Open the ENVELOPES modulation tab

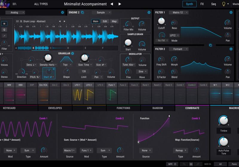[55, 108]
